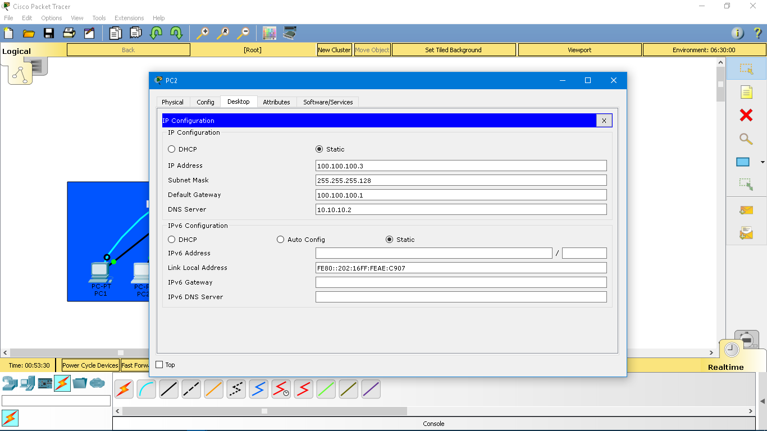767x431 pixels.
Task: Select the Auto Config IPv6 radio
Action: click(x=281, y=240)
